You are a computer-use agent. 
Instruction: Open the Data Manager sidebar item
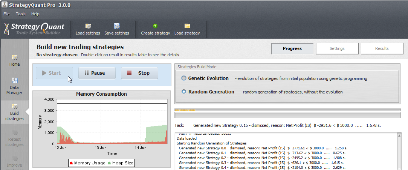coord(15,86)
